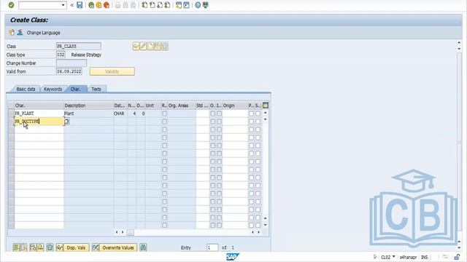
Task: Click the s4hanapr system label
Action: 408,257
